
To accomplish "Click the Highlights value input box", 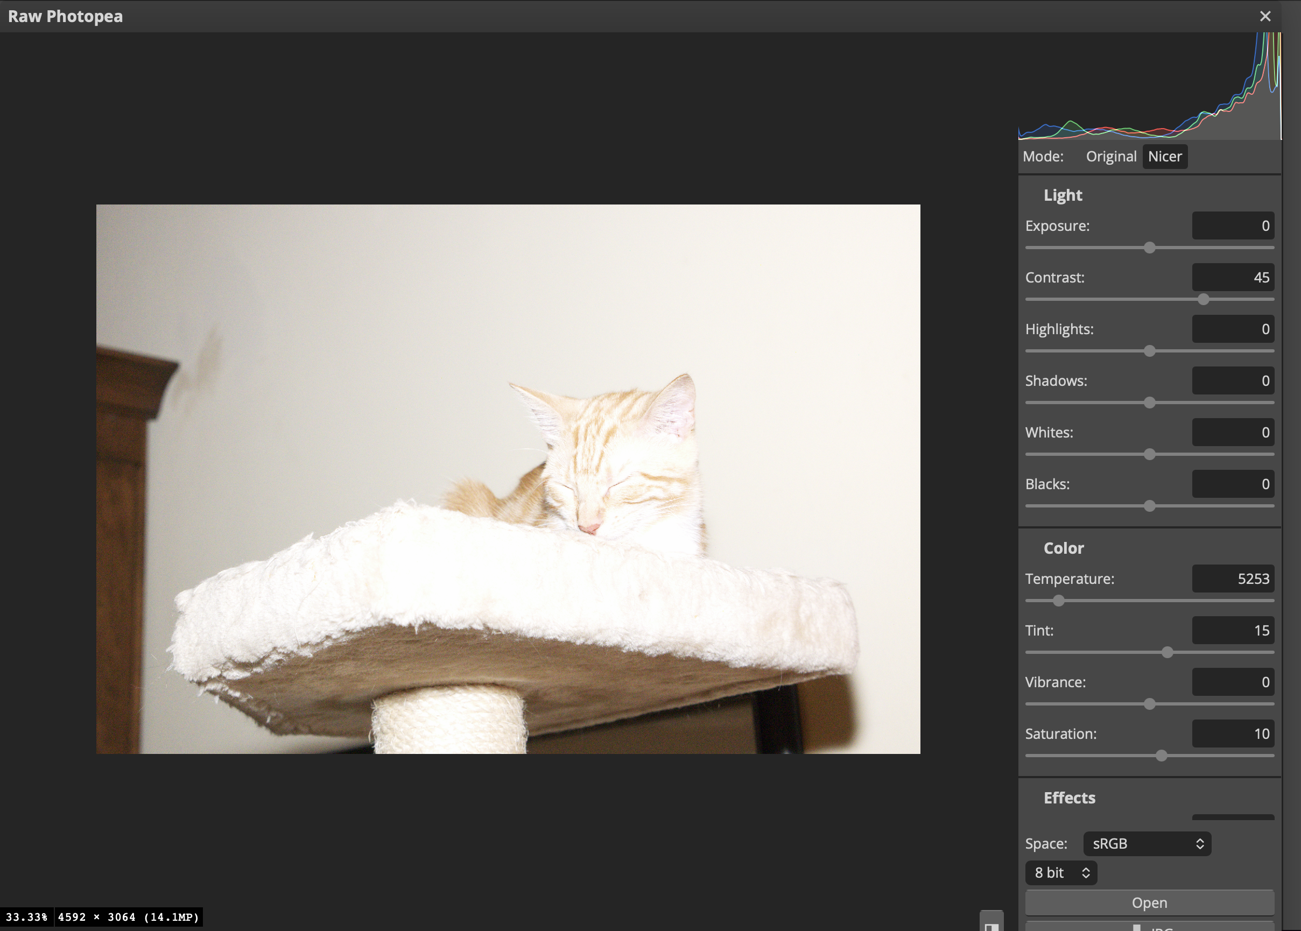I will [1233, 329].
